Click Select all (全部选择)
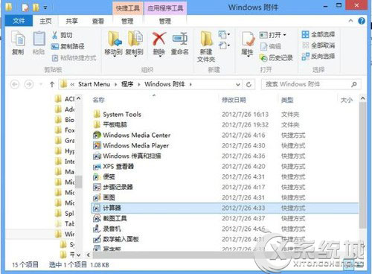The image size is (372, 274). pos(318,34)
